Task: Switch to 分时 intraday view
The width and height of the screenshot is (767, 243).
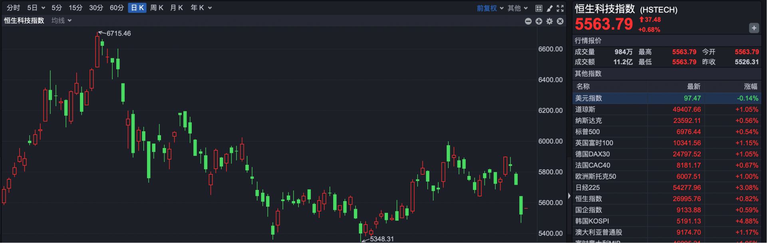Action: coord(13,8)
